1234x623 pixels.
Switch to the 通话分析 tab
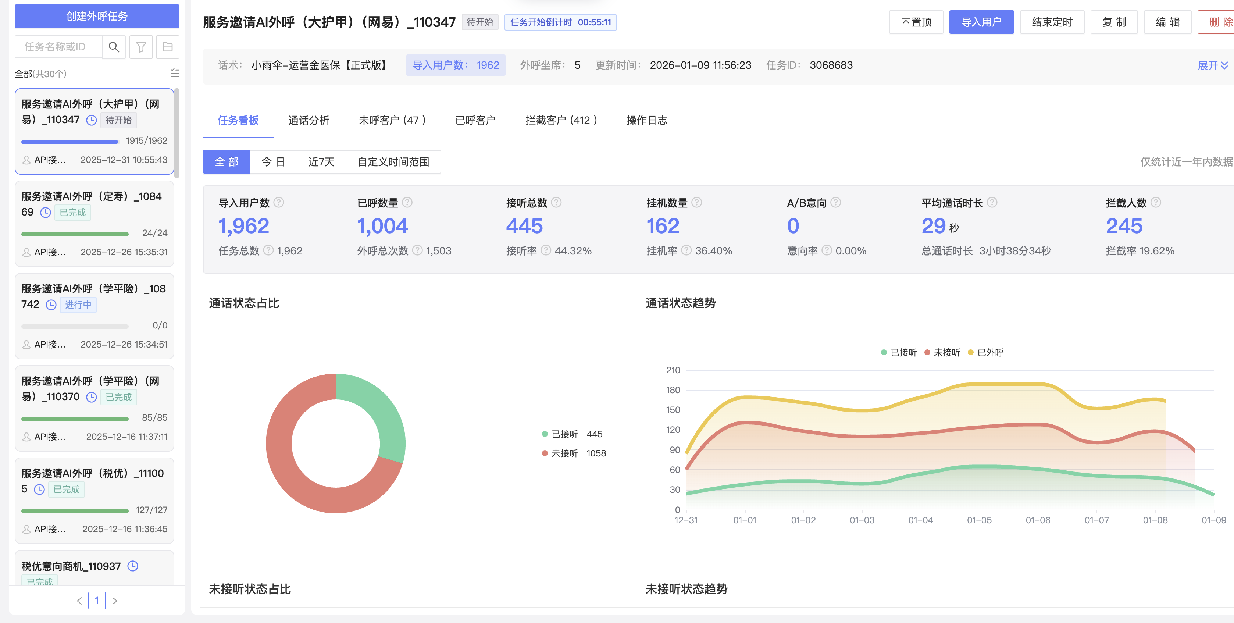tap(308, 120)
